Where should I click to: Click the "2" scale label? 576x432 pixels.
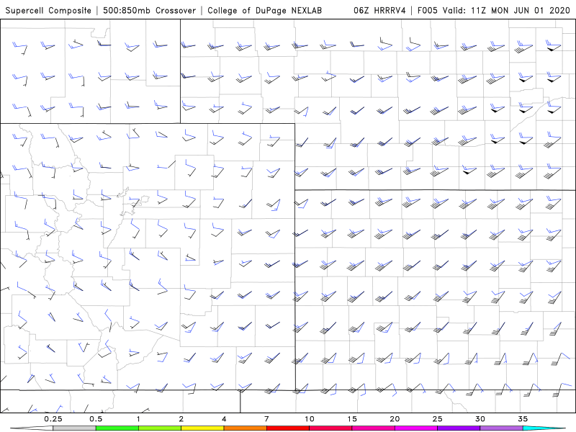[x=181, y=419]
